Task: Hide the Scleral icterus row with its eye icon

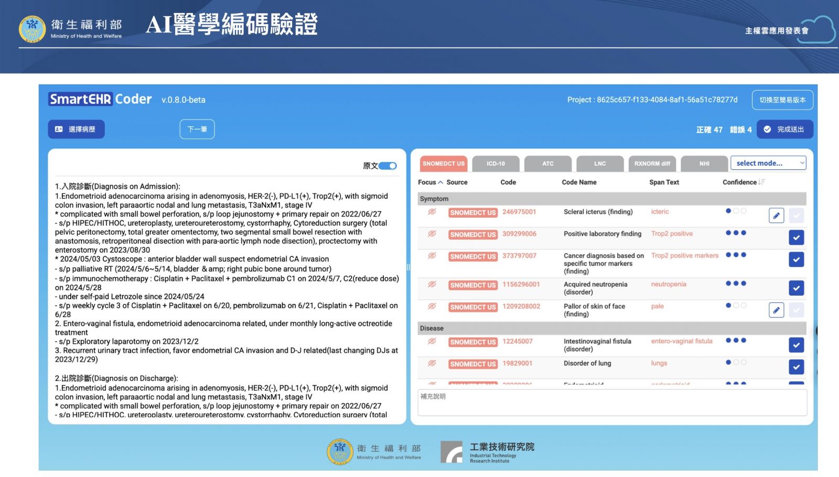Action: pos(432,212)
